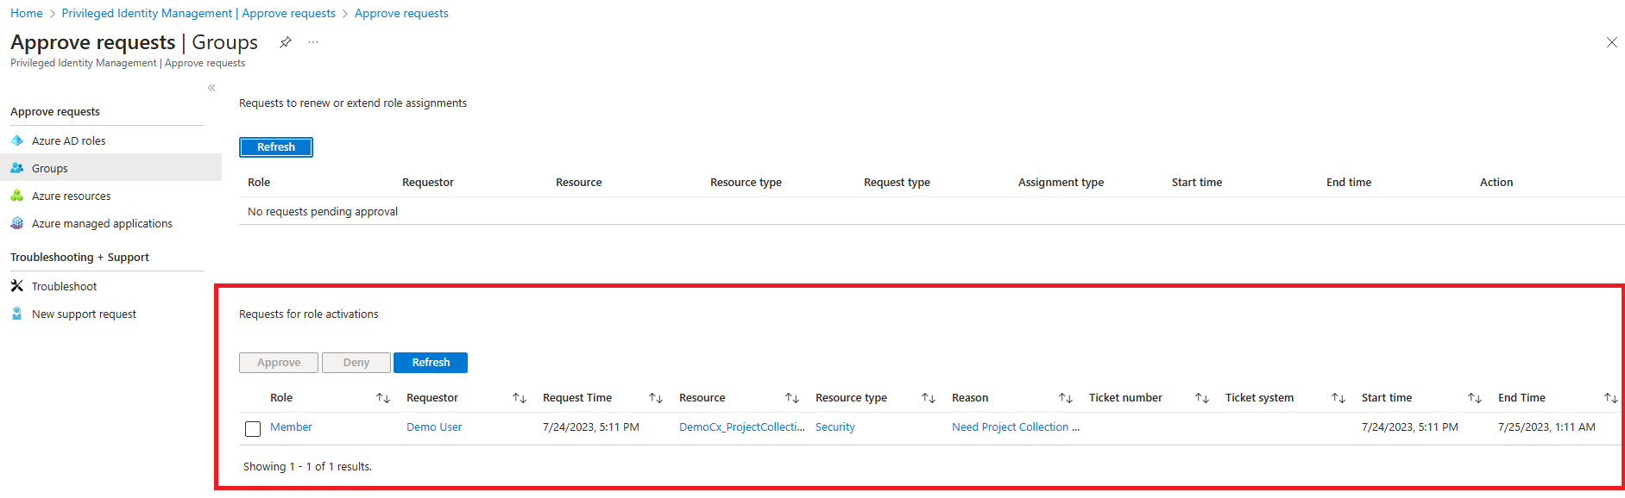Open Privileged Identity Management breadcrumb
This screenshot has width=1625, height=498.
(x=198, y=13)
